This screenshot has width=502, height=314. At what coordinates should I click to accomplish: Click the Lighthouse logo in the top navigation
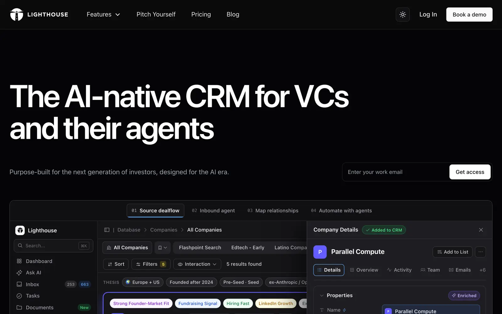(x=39, y=14)
